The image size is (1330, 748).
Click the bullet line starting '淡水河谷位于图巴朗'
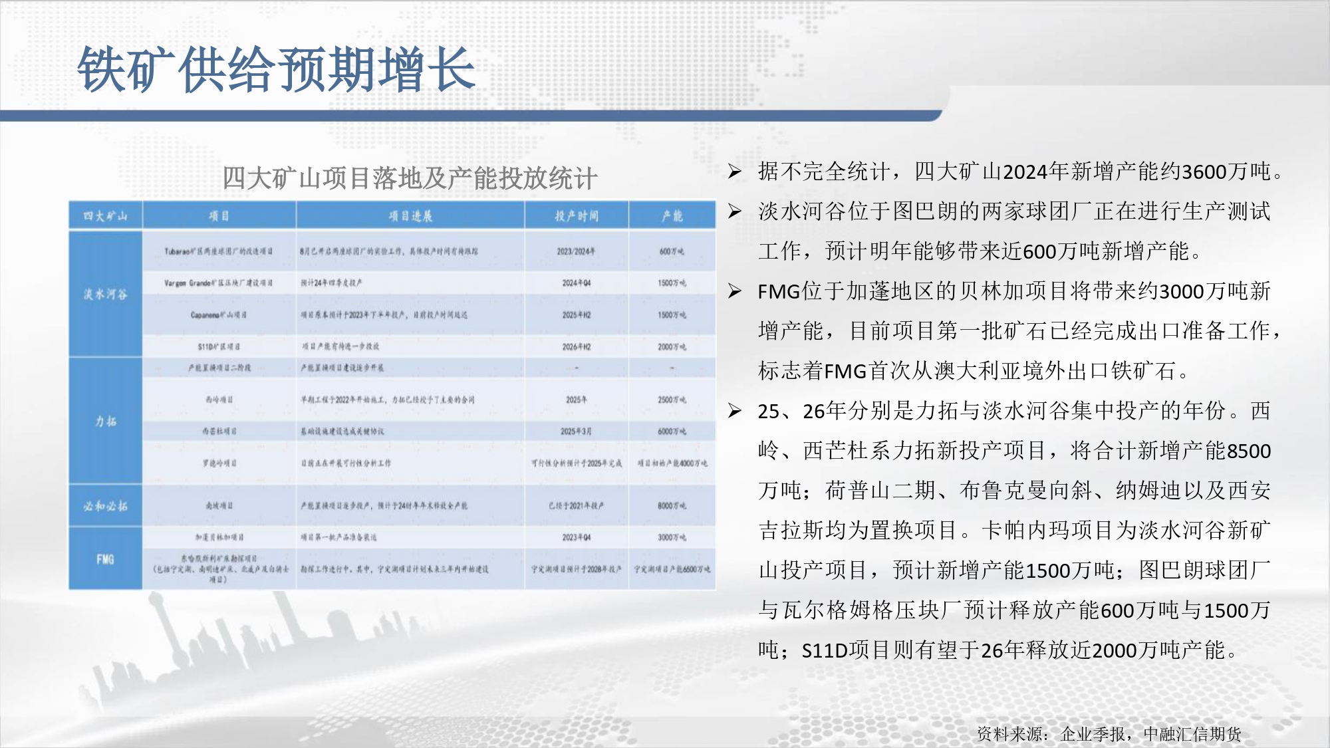(1014, 211)
